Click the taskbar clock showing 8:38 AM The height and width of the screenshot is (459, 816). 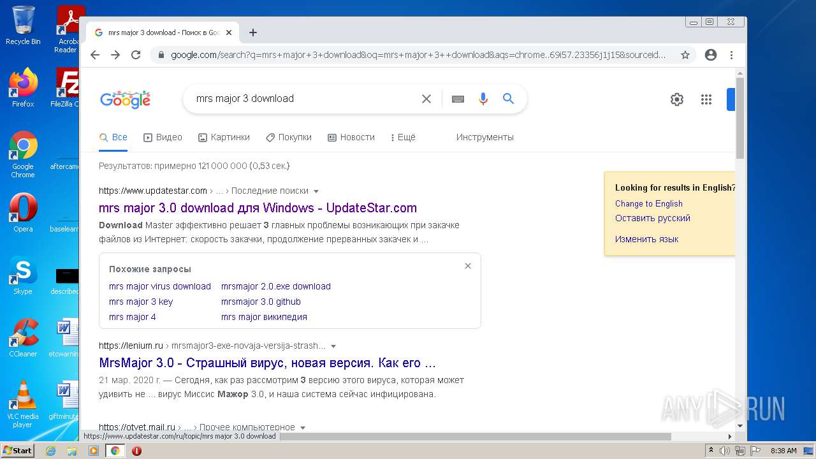pyautogui.click(x=783, y=451)
